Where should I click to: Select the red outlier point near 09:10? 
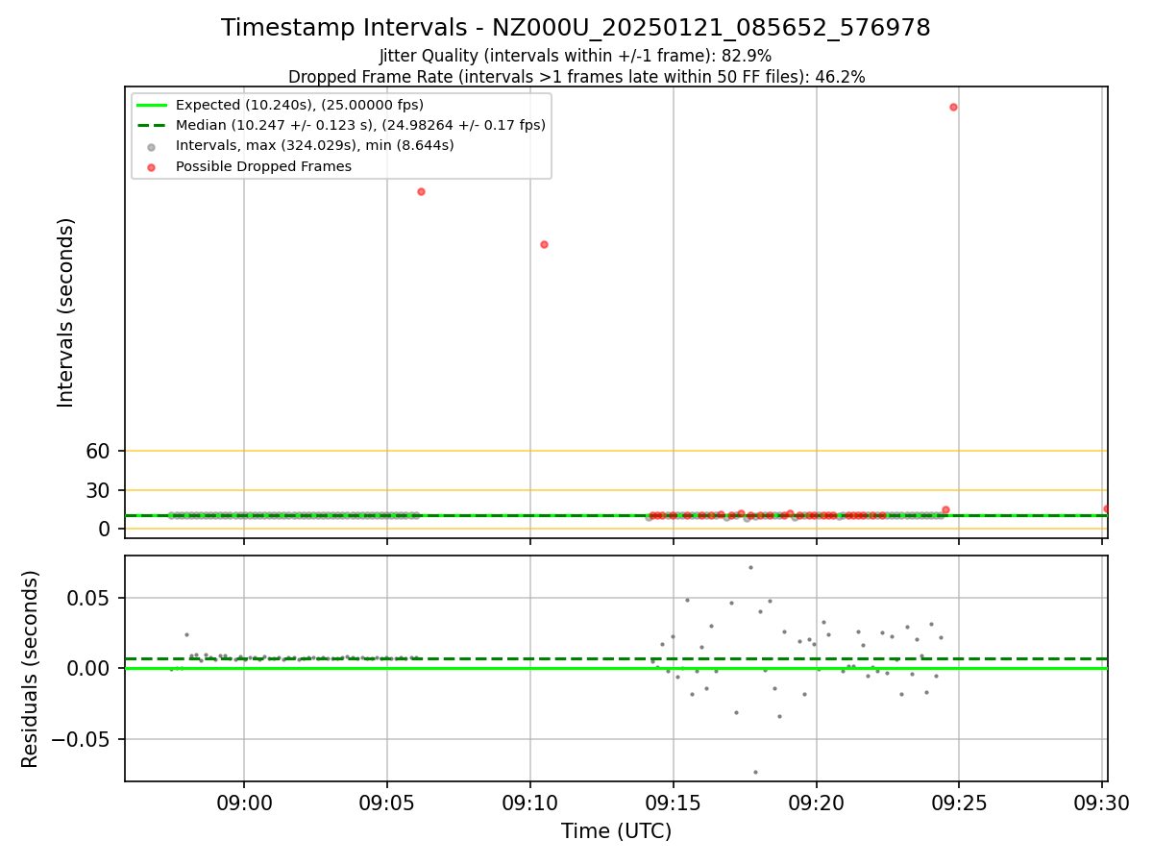coord(544,244)
